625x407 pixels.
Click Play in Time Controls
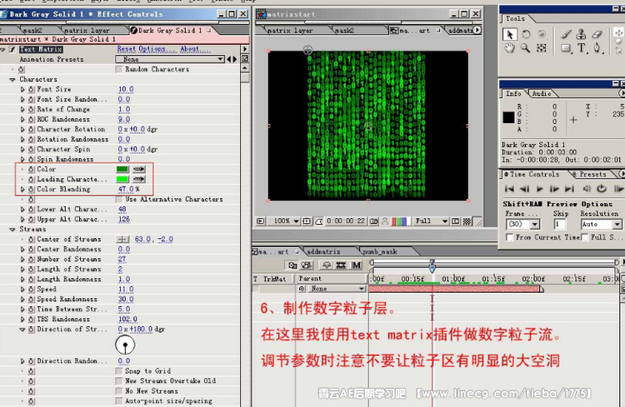540,189
